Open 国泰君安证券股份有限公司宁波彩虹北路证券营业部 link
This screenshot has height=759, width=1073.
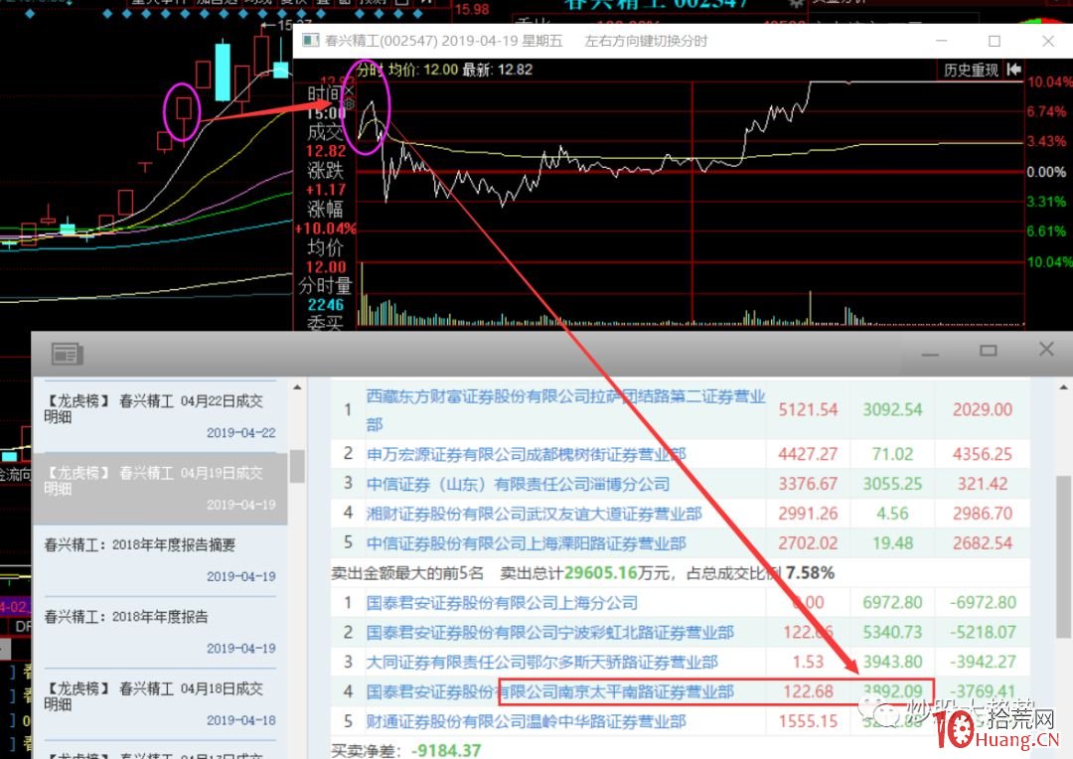tap(549, 633)
